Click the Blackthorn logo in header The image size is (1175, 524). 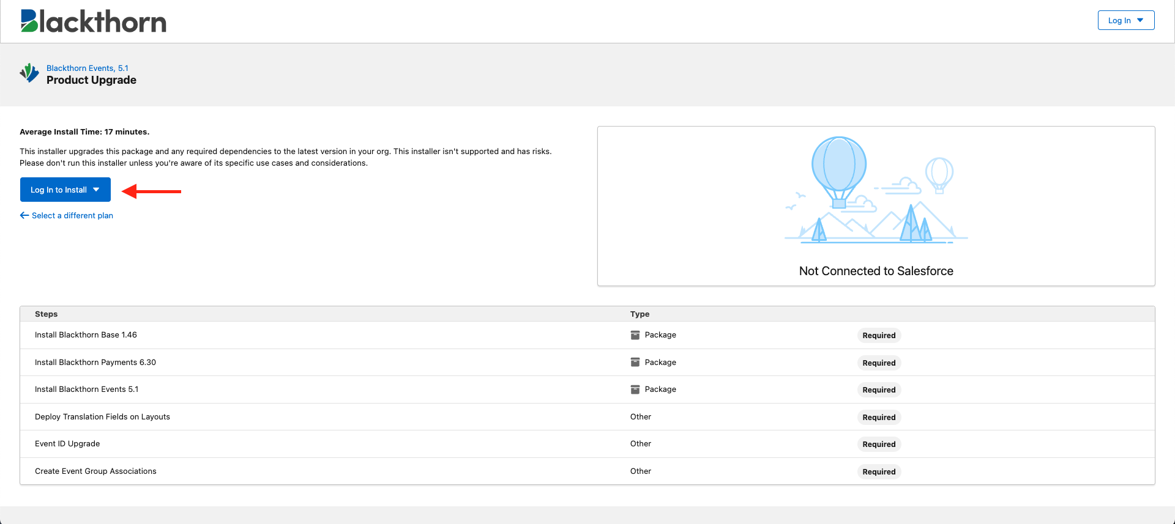click(94, 21)
